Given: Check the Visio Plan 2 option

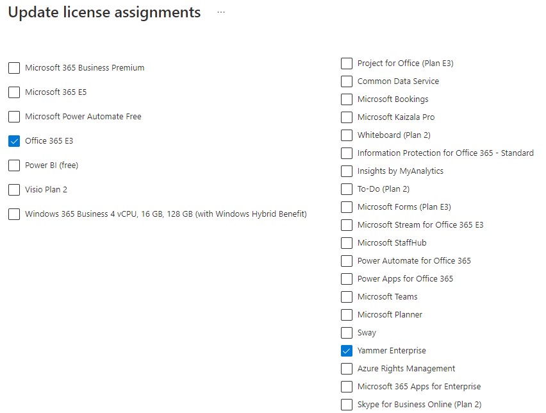Looking at the screenshot, I should (x=13, y=189).
